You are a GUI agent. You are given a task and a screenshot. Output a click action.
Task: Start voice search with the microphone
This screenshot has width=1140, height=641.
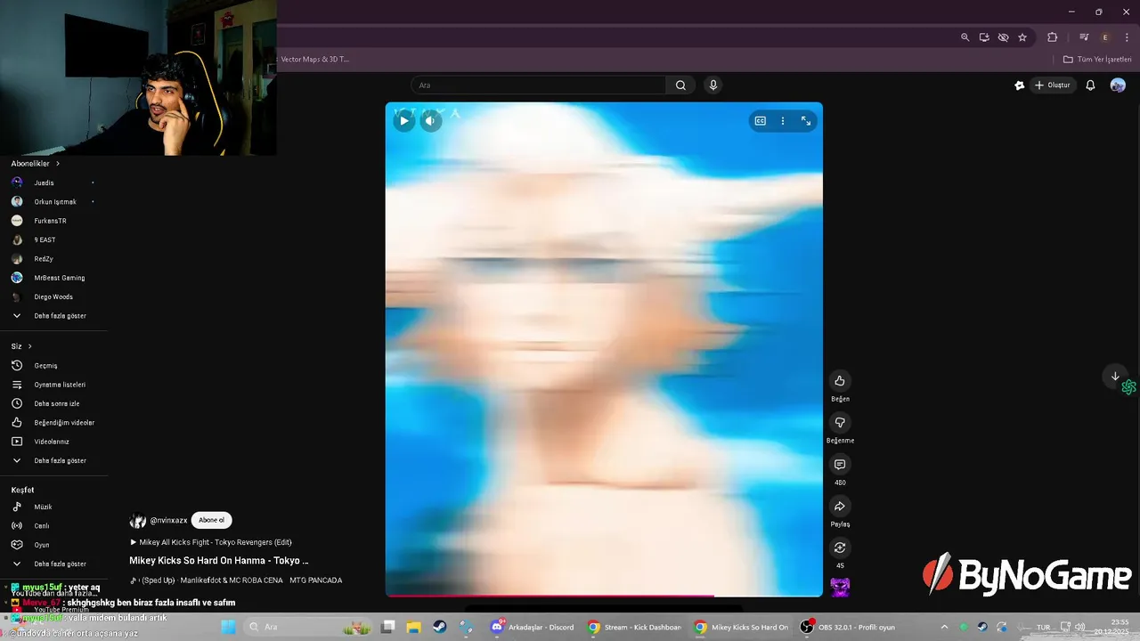[x=712, y=85]
